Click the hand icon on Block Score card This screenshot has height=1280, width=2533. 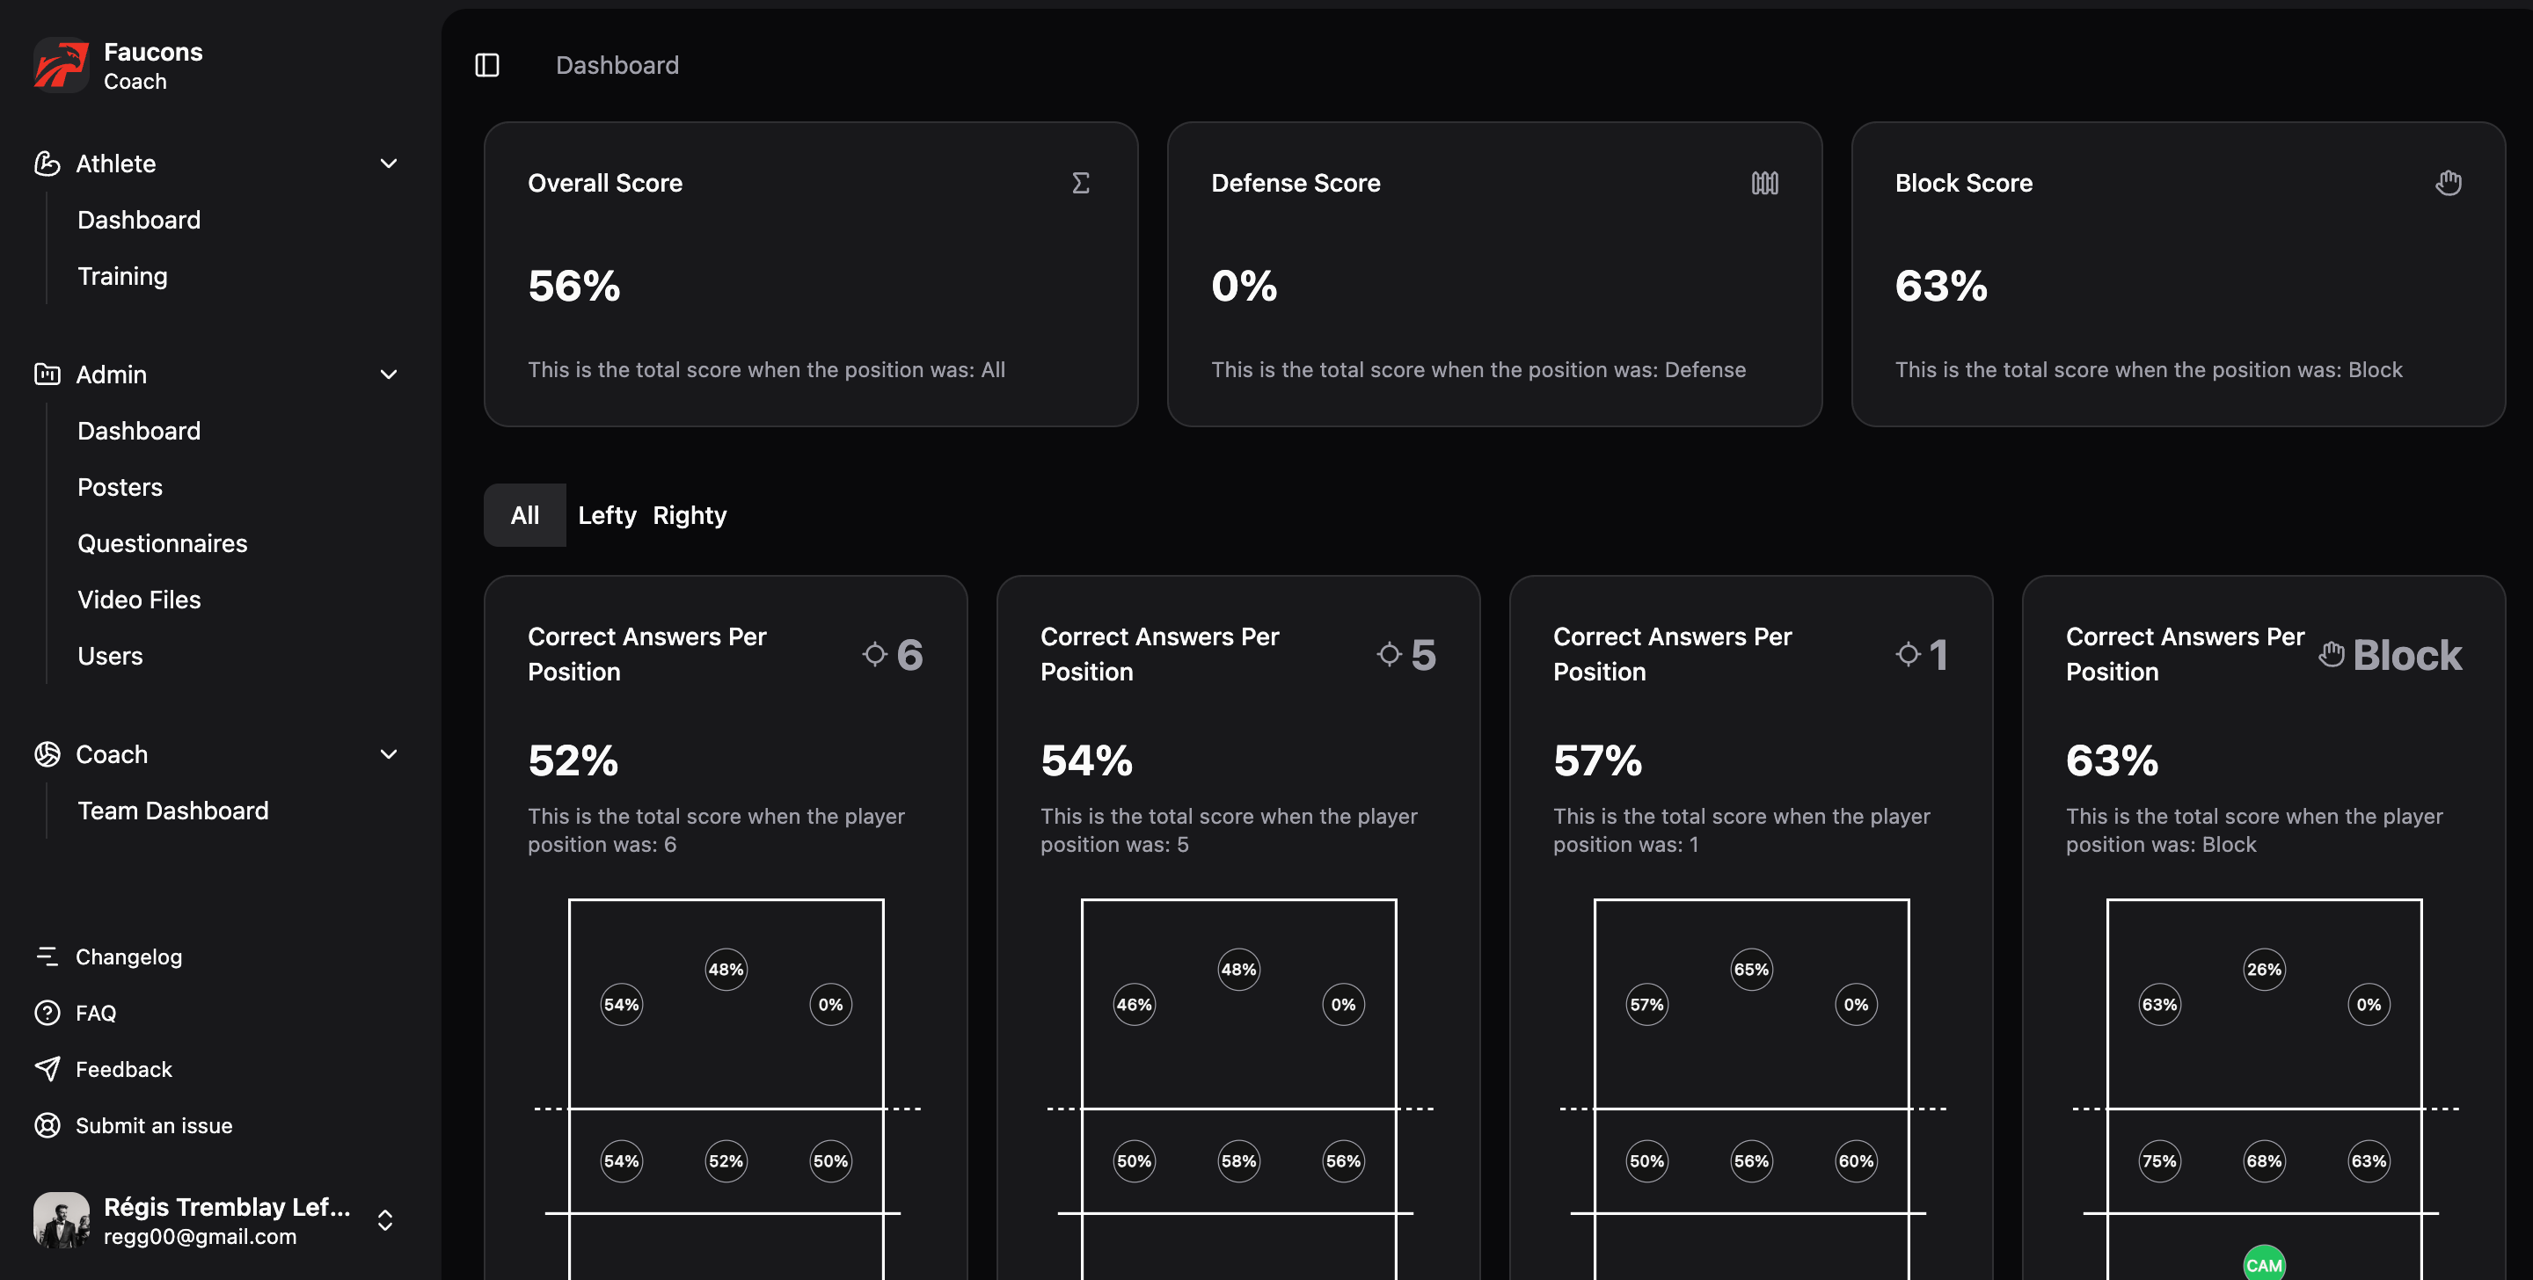click(2449, 183)
